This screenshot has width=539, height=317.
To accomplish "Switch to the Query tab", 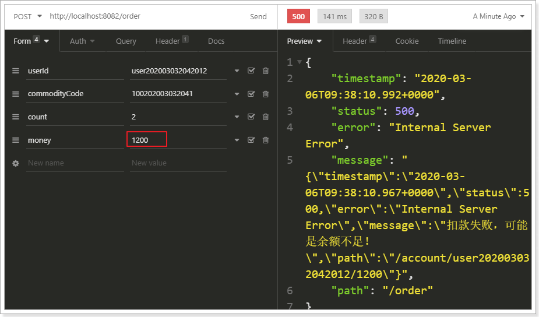I will [126, 41].
